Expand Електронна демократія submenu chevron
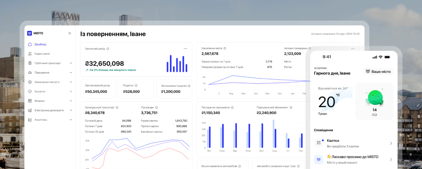This screenshot has height=169, width=422. [71, 110]
